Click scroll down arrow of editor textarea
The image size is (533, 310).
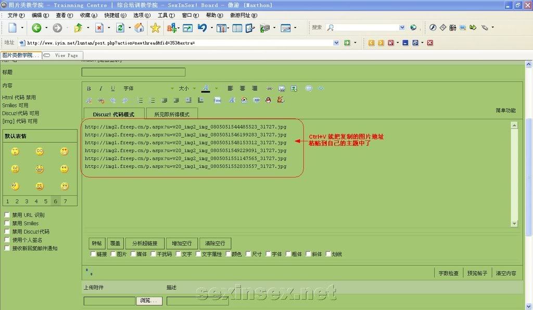(514, 223)
